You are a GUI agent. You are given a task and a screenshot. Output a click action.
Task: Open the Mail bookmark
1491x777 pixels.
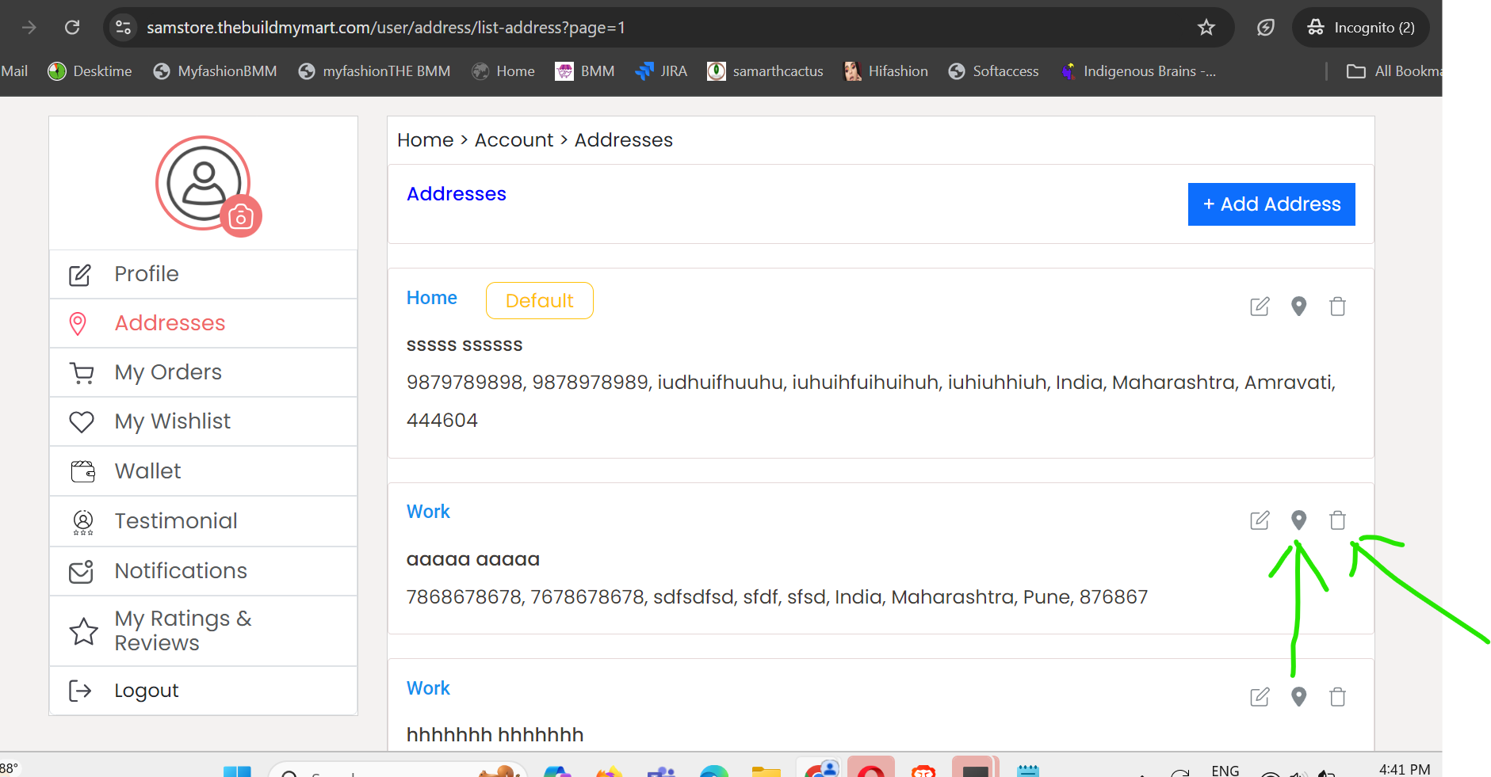(14, 71)
